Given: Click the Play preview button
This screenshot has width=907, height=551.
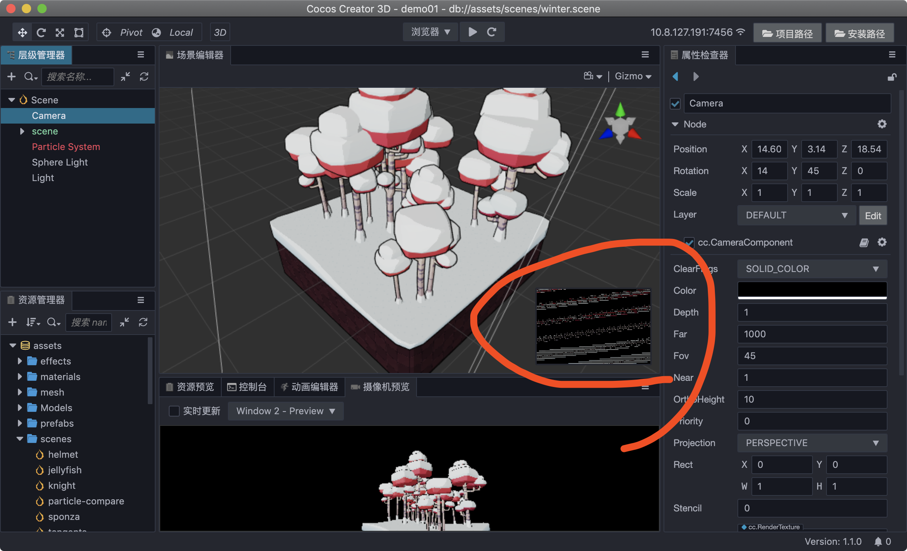Looking at the screenshot, I should pos(472,32).
